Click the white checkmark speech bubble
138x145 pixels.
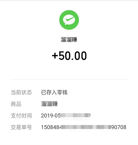point(69,20)
